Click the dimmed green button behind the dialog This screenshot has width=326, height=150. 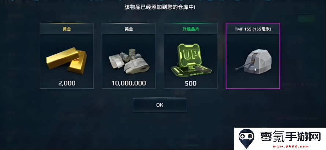306,19
